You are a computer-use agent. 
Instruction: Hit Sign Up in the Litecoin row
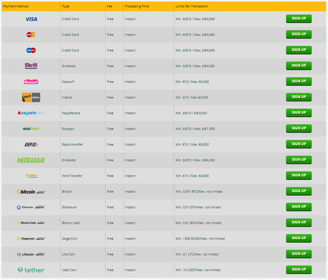(x=298, y=254)
